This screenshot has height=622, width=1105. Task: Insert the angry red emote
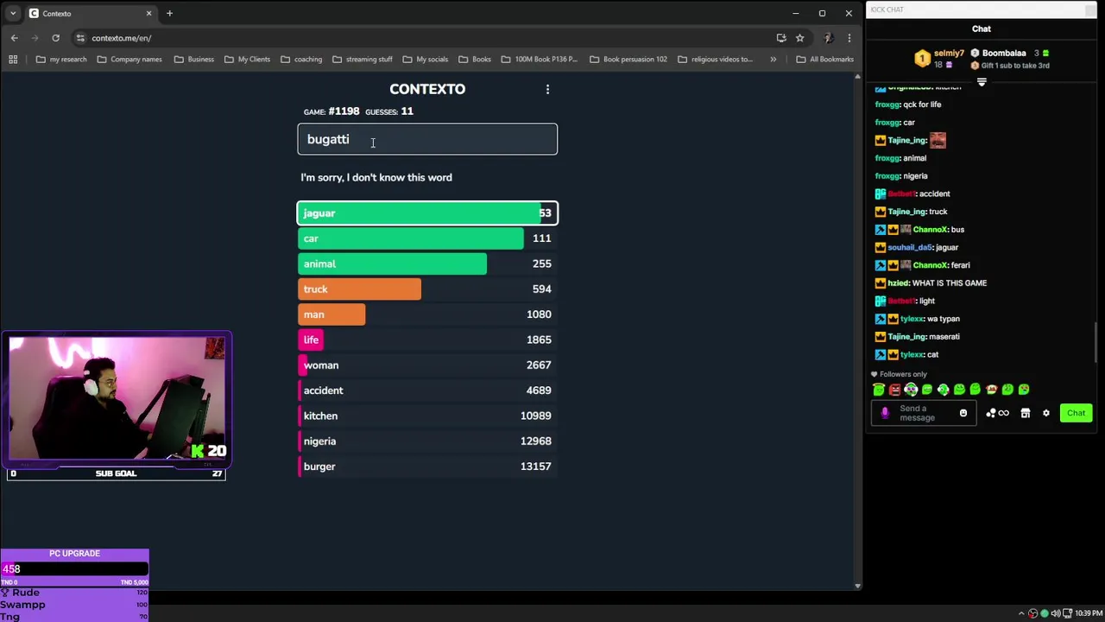(x=894, y=390)
